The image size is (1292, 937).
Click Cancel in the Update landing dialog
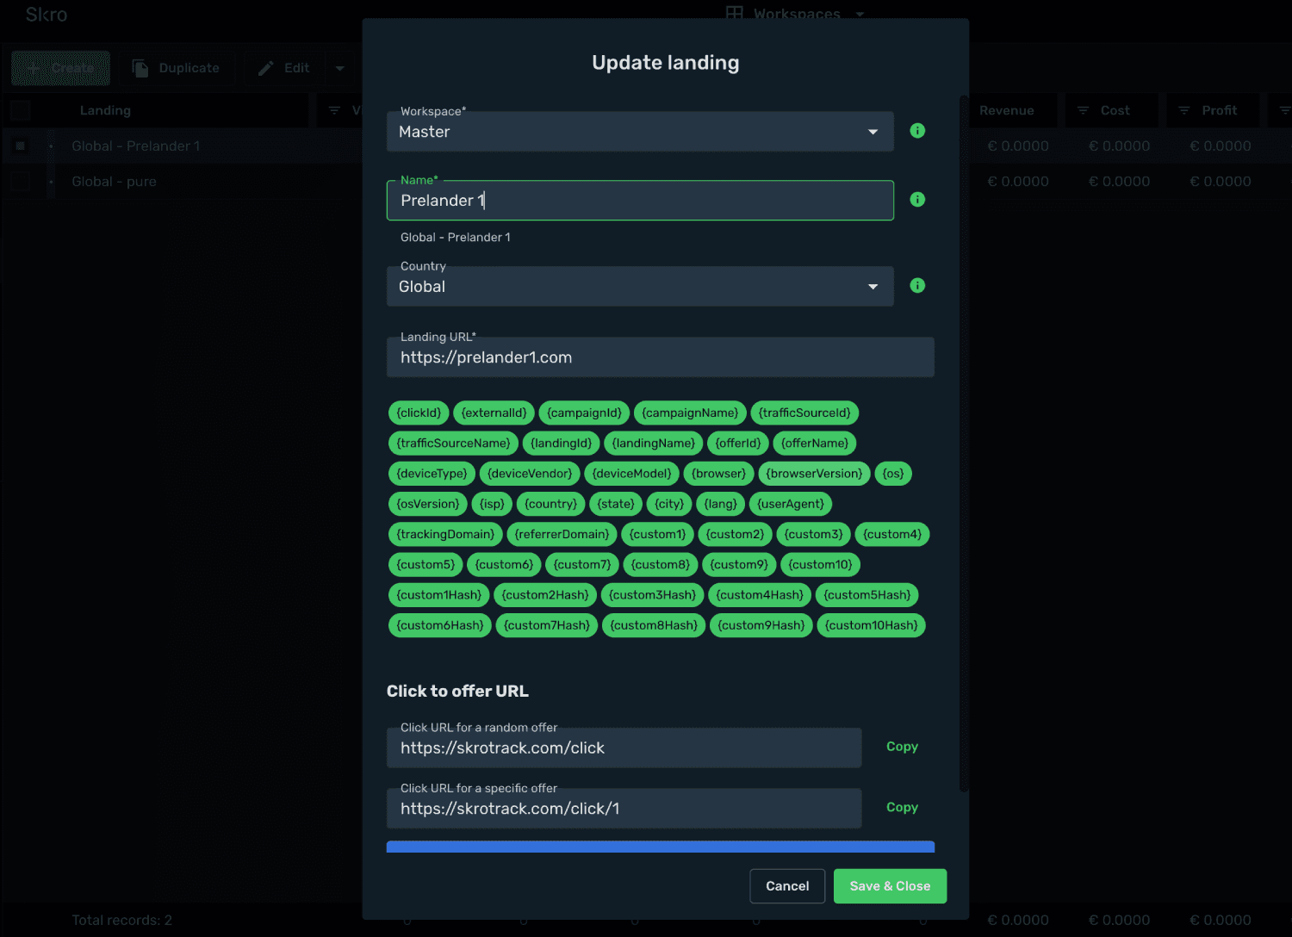(x=787, y=886)
